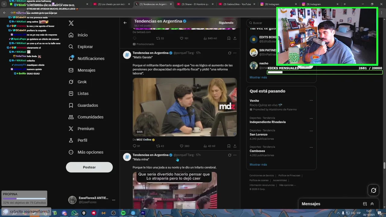
Task: Open Política de Privacidad link
Action: (289, 175)
